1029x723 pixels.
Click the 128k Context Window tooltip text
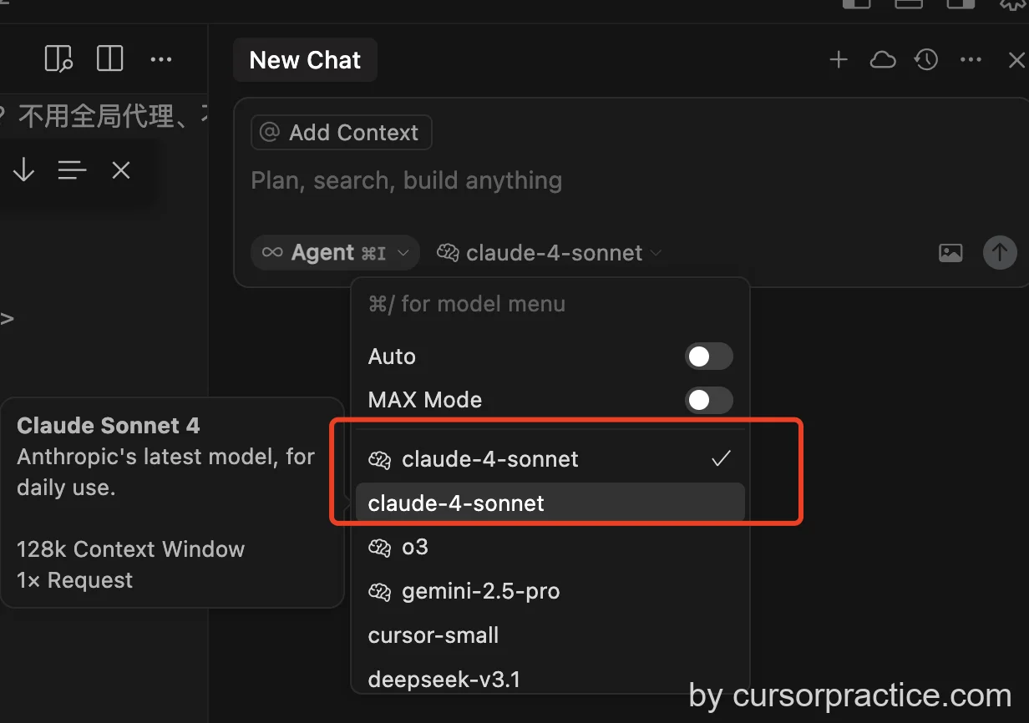(x=130, y=549)
